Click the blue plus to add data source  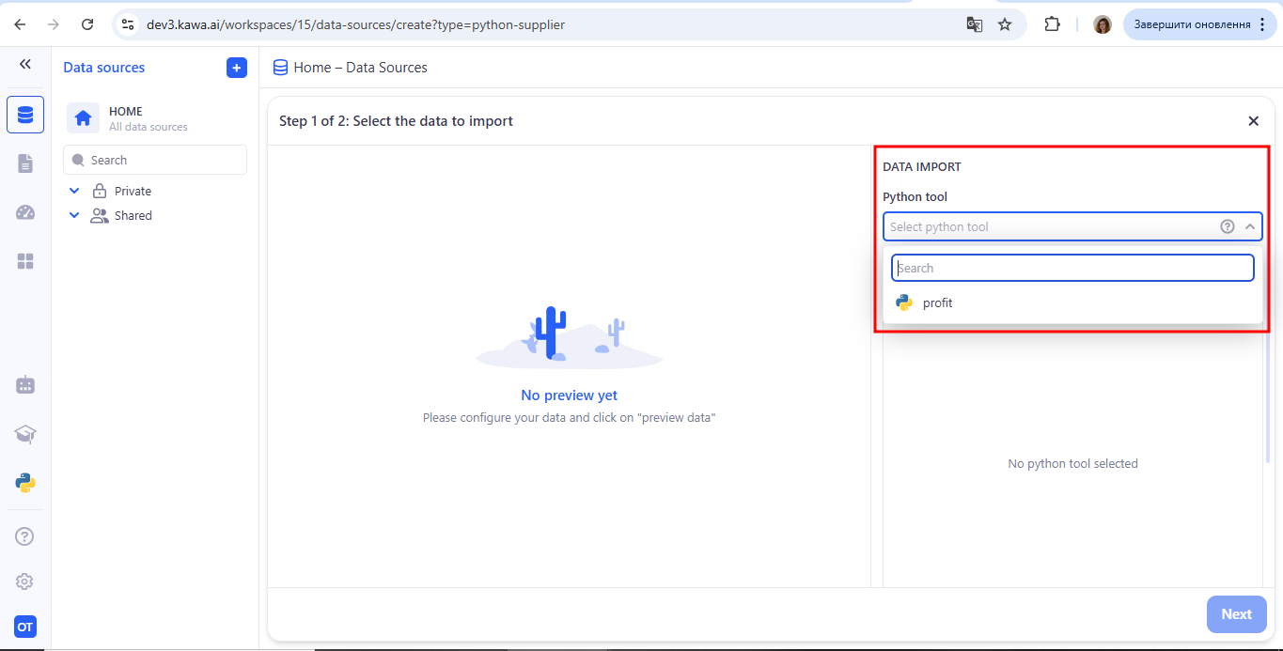point(237,68)
